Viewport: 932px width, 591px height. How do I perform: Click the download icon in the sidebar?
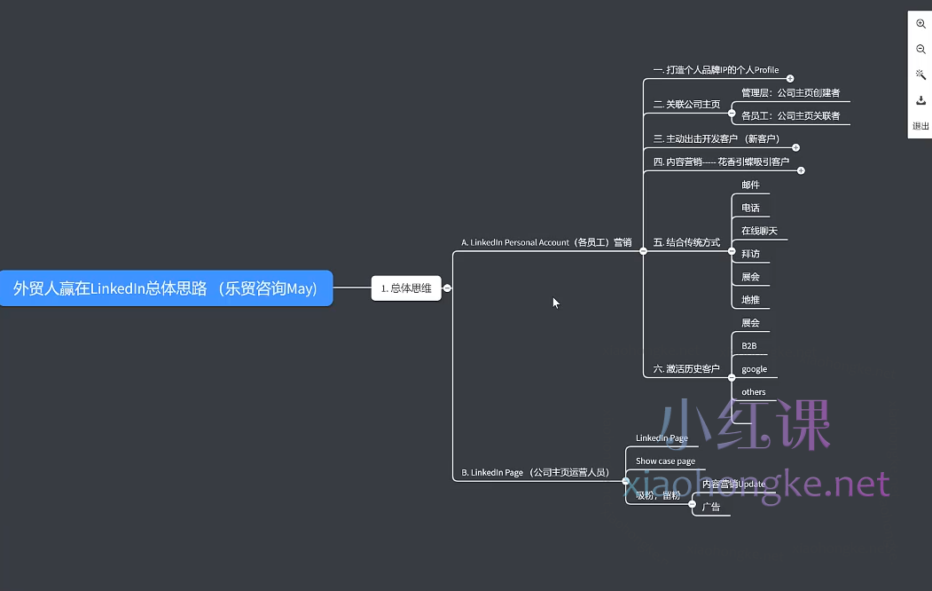pyautogui.click(x=920, y=100)
